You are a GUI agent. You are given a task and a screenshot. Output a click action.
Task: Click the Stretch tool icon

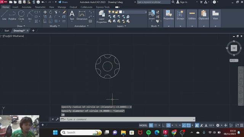45,21
